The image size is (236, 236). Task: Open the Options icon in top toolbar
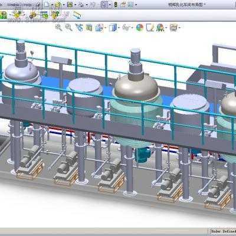[x=130, y=4]
